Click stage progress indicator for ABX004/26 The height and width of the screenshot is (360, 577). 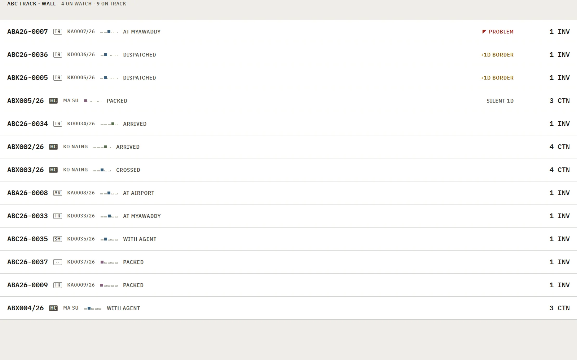pos(93,309)
